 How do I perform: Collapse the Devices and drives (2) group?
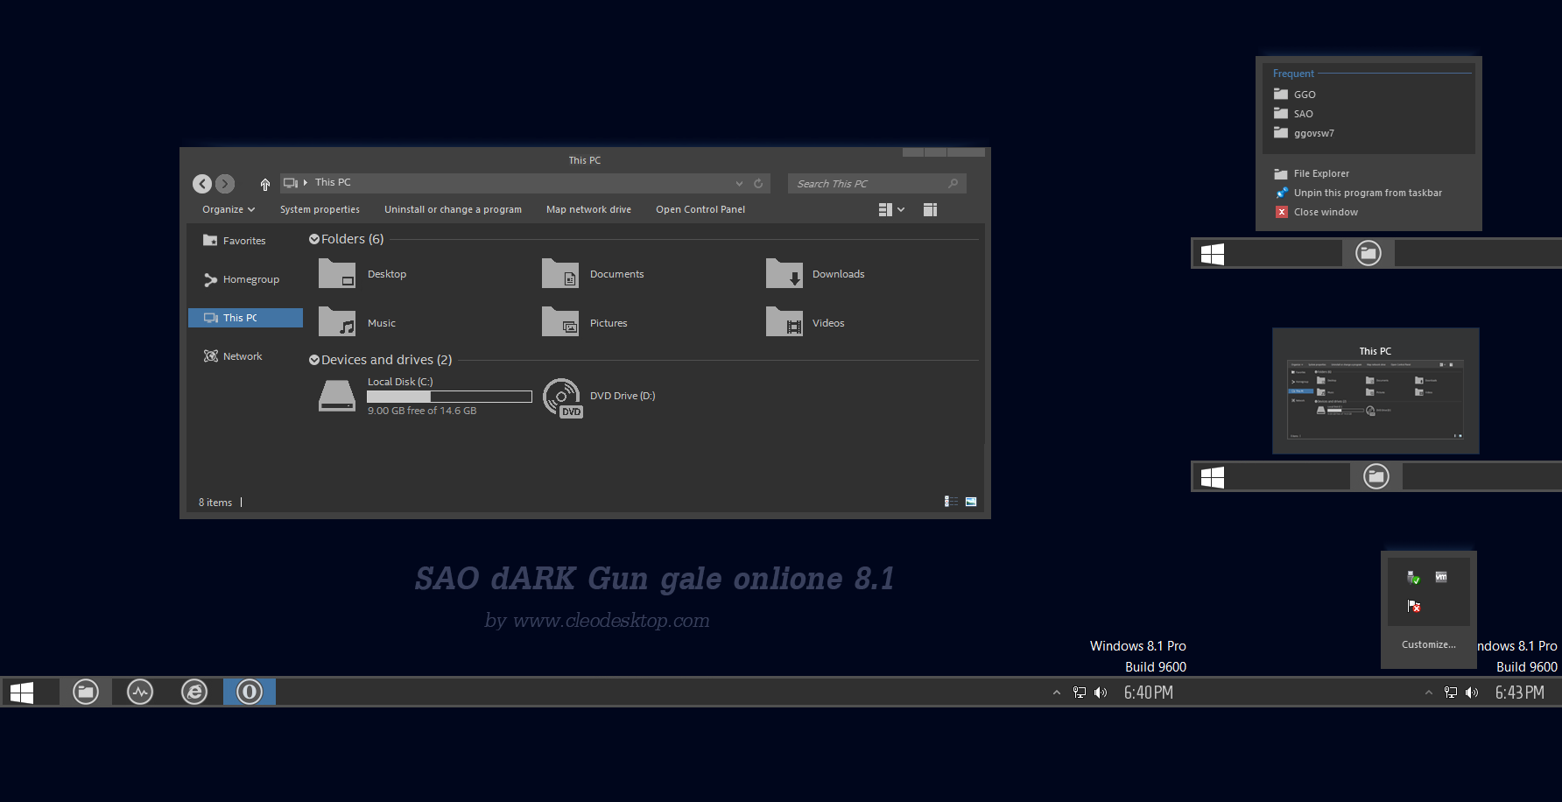pos(314,360)
